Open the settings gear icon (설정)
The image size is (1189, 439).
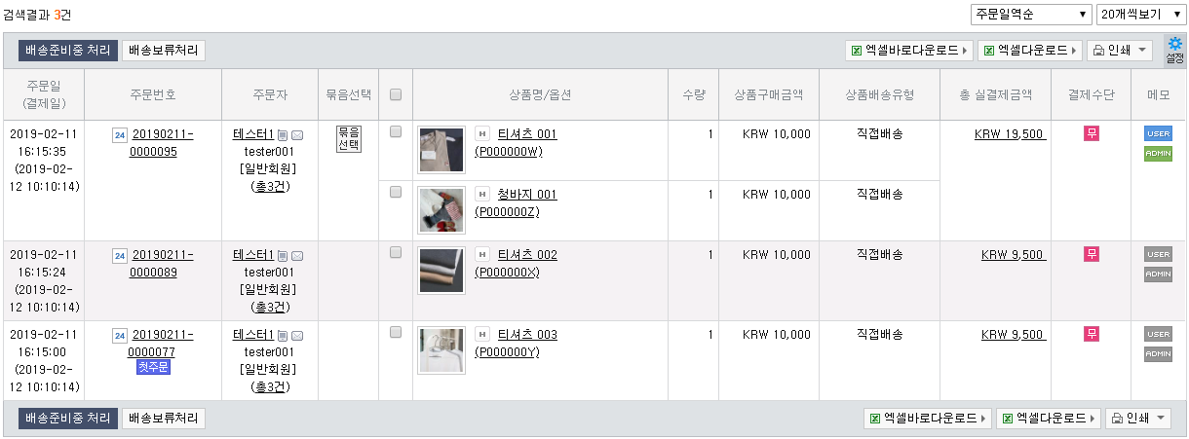[x=1175, y=51]
